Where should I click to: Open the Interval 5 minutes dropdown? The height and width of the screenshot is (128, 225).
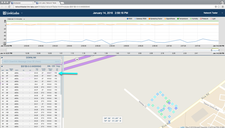pyautogui.click(x=16, y=19)
